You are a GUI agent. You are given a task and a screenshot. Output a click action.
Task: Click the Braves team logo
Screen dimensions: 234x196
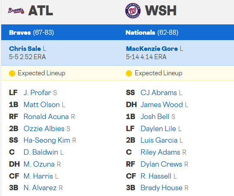(16, 11)
